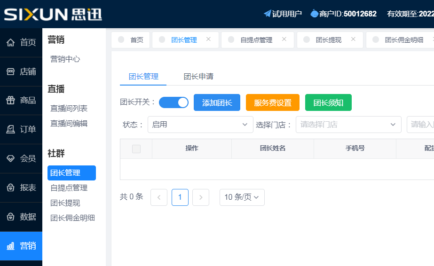Switch to the 团长管理 sub-tab

click(x=143, y=76)
